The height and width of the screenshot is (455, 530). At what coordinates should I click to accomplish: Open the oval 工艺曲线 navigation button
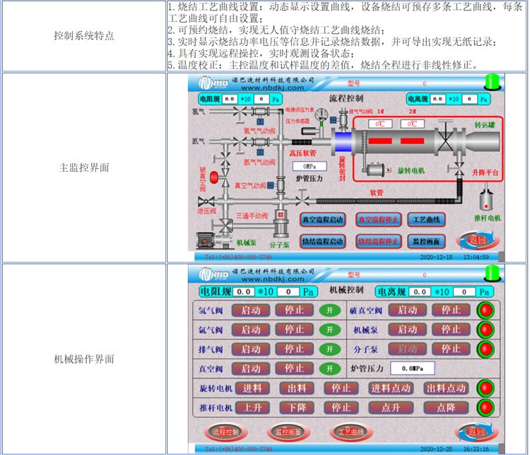coord(351,431)
